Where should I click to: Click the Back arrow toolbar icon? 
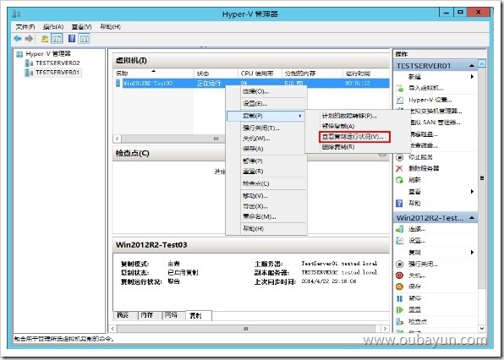18,39
